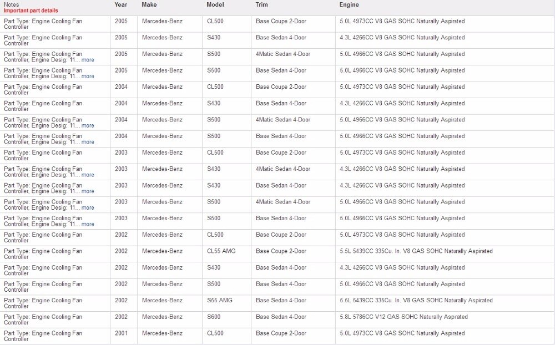This screenshot has height=345, width=555.
Task: Click the '4Matic Sedan 4-Door' trim for 2003 S430
Action: [283, 169]
